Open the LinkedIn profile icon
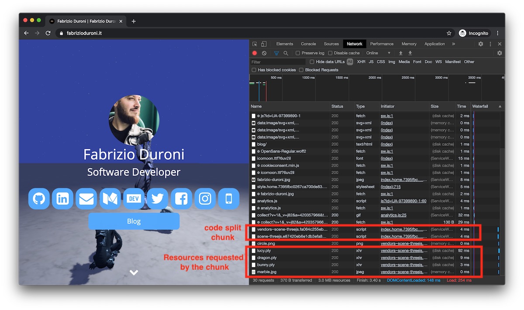Image resolution: width=524 pixels, height=310 pixels. 62,199
